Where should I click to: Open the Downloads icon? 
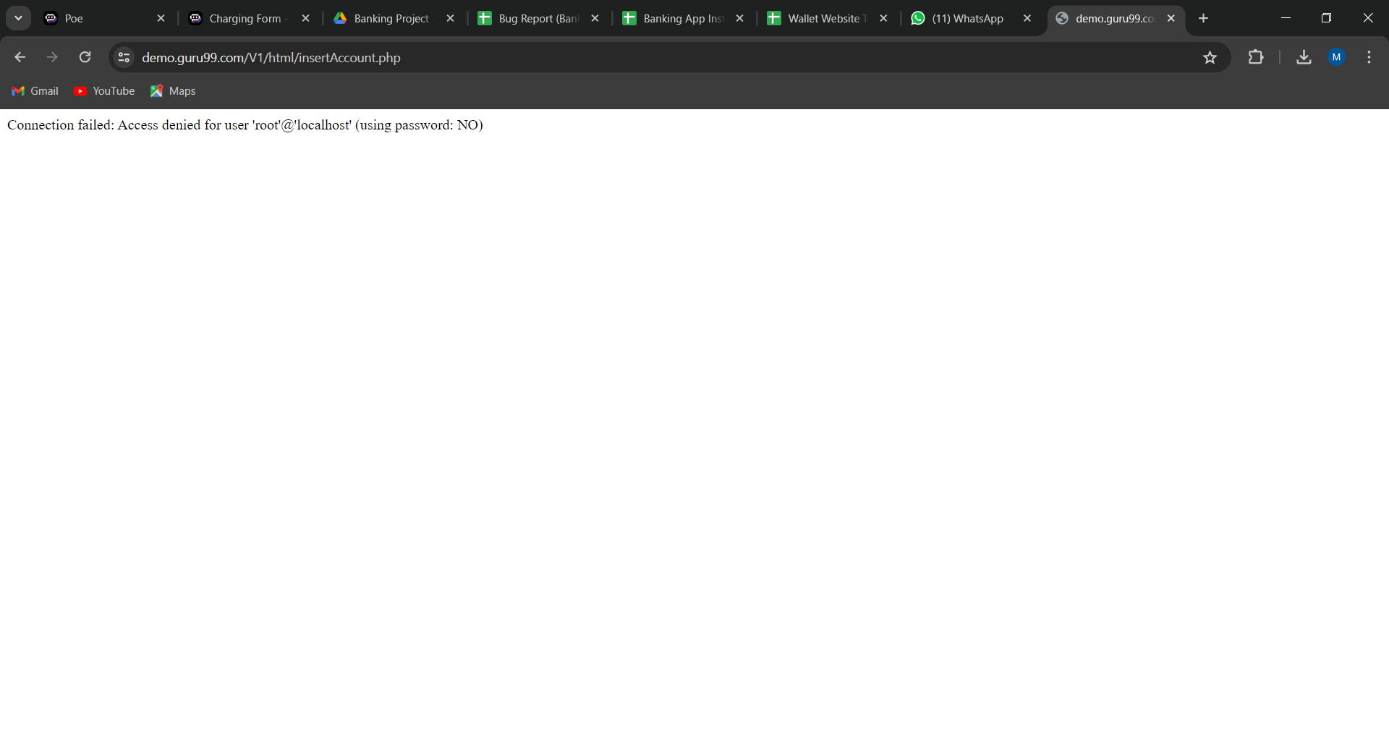point(1304,57)
